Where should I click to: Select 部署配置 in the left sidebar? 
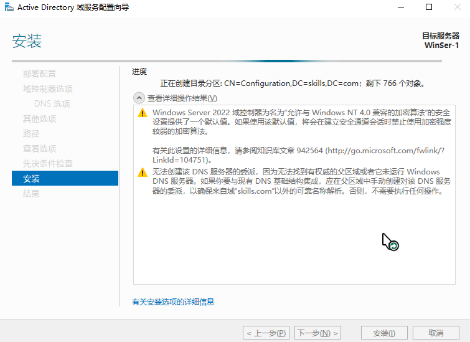pos(39,74)
